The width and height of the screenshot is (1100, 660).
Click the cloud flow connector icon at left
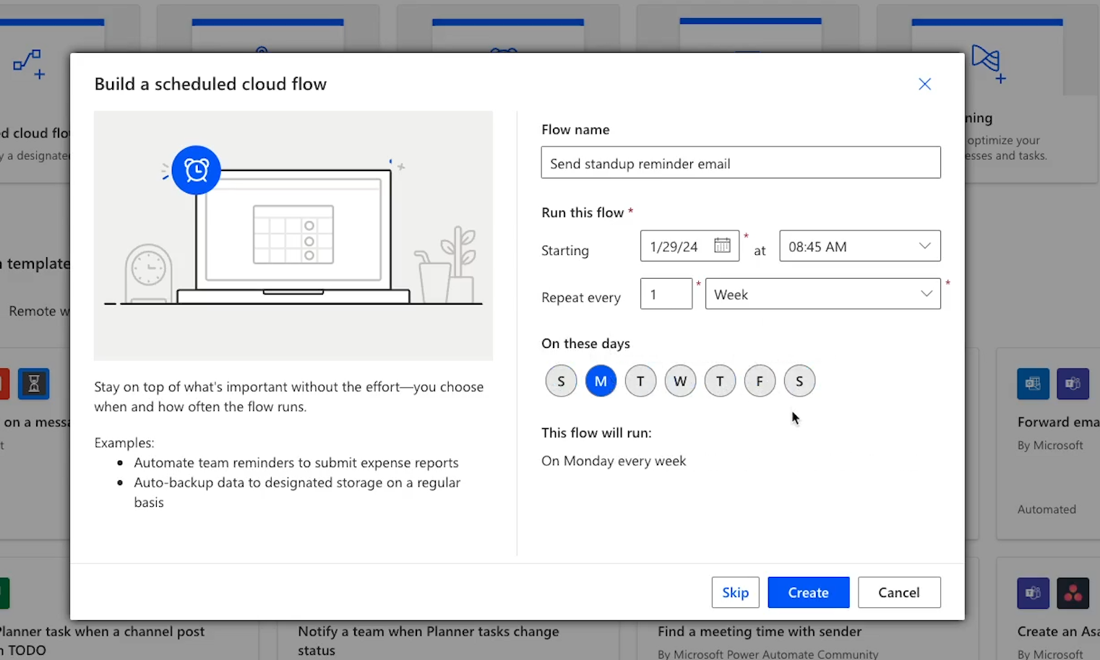click(29, 64)
